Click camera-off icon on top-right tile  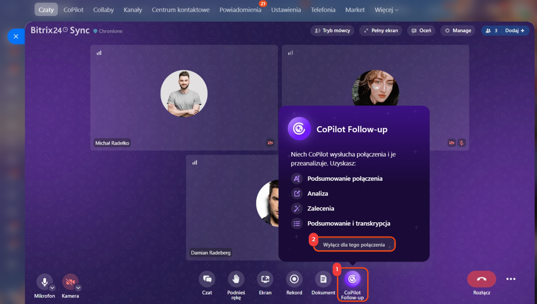tap(452, 143)
